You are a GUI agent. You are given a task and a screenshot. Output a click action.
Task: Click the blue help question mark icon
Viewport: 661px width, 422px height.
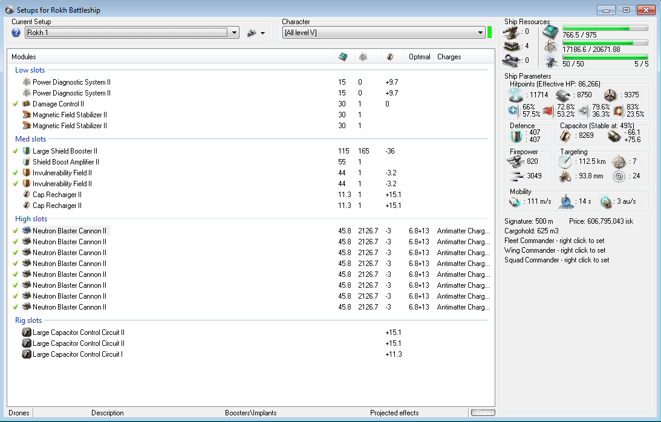(x=16, y=33)
